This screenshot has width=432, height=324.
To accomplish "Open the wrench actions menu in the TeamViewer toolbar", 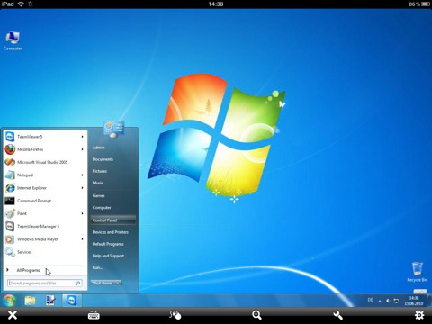I will tap(337, 315).
